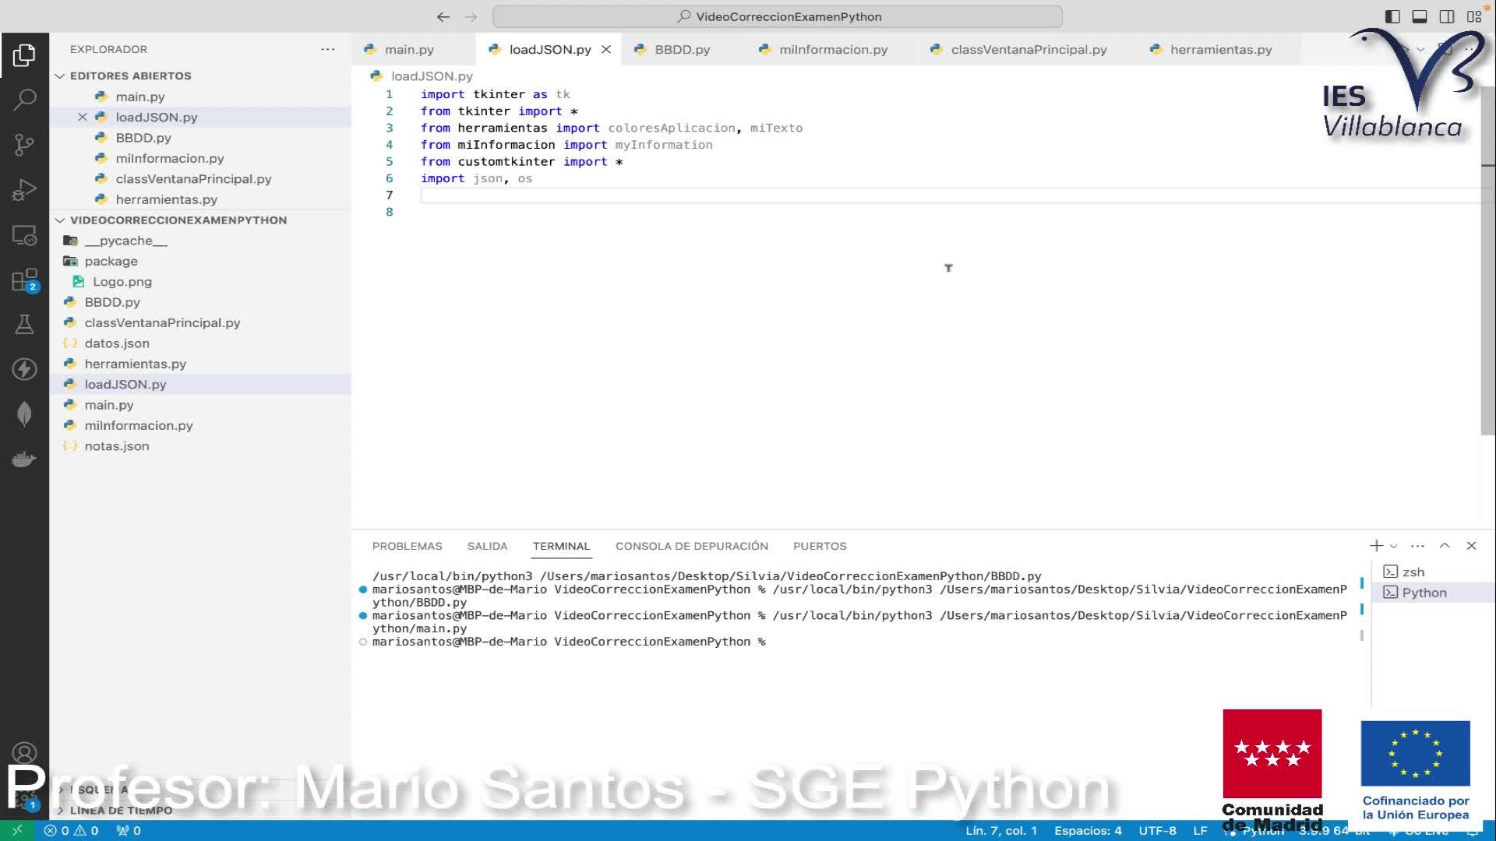Click the UTF-8 encoding status button
The width and height of the screenshot is (1496, 841).
[1157, 831]
